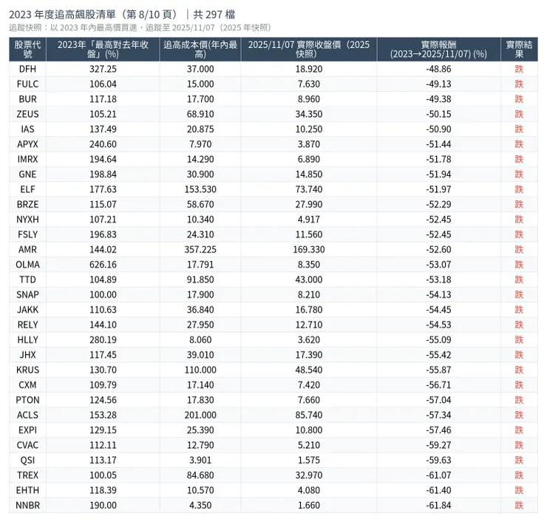Viewport: 547px width, 522px height.
Task: Click closing price 73.740 in ELF row
Action: (309, 189)
